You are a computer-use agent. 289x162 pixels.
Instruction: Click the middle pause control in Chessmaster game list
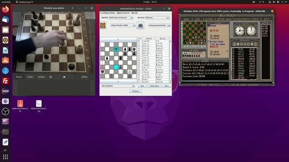click(245, 44)
